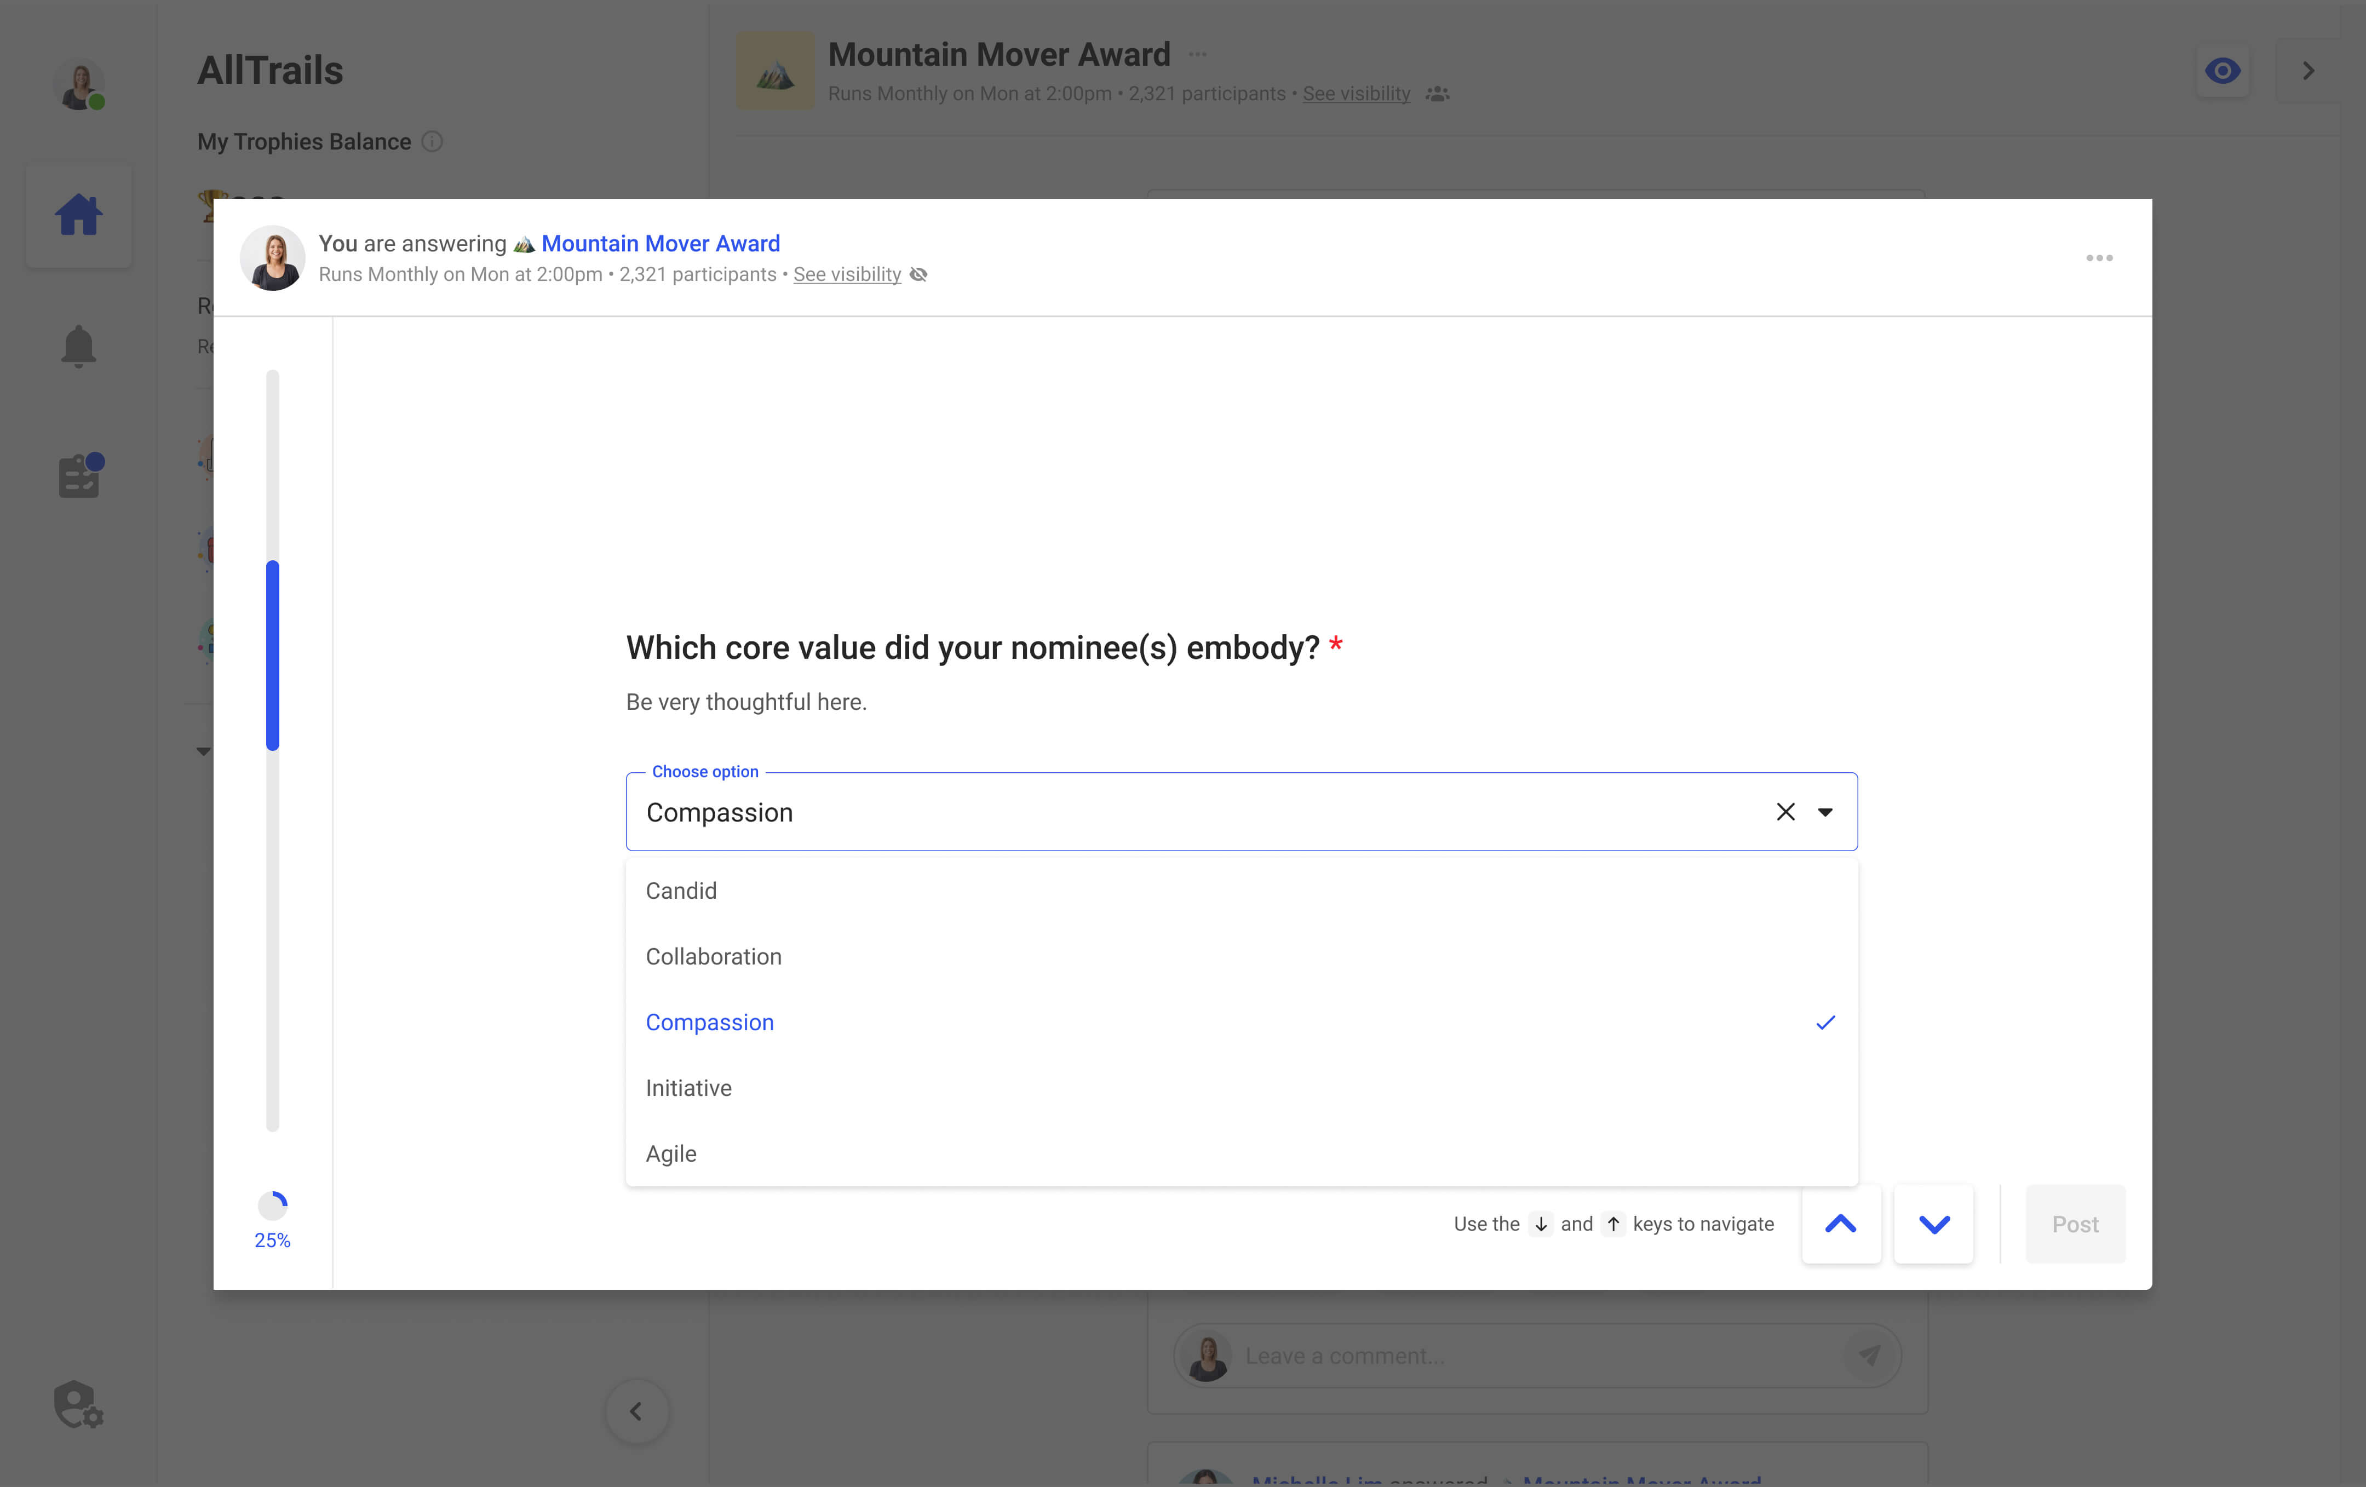Clear the Compassion selection with the X

click(x=1785, y=812)
